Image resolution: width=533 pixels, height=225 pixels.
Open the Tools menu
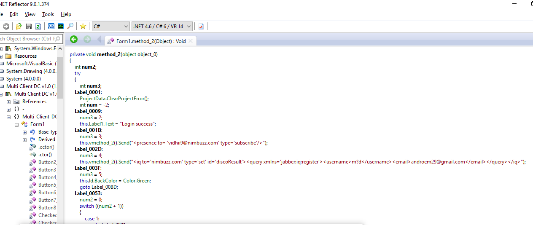click(x=48, y=14)
